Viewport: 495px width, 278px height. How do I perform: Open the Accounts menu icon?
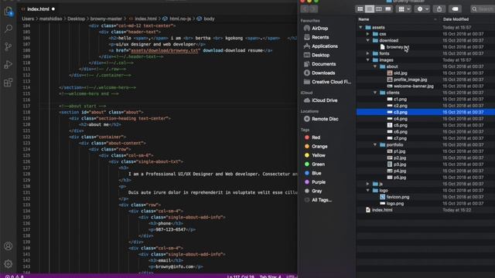[x=9, y=246]
